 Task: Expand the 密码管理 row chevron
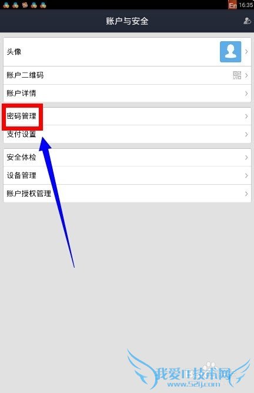[246, 116]
